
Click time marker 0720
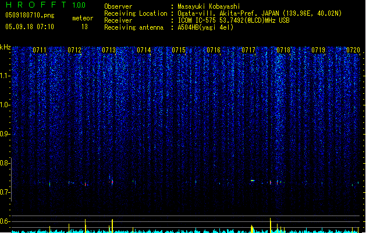(x=353, y=50)
